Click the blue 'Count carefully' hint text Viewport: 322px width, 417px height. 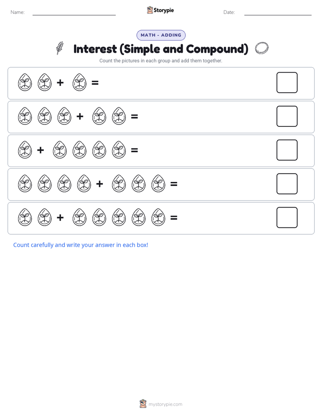coord(80,245)
